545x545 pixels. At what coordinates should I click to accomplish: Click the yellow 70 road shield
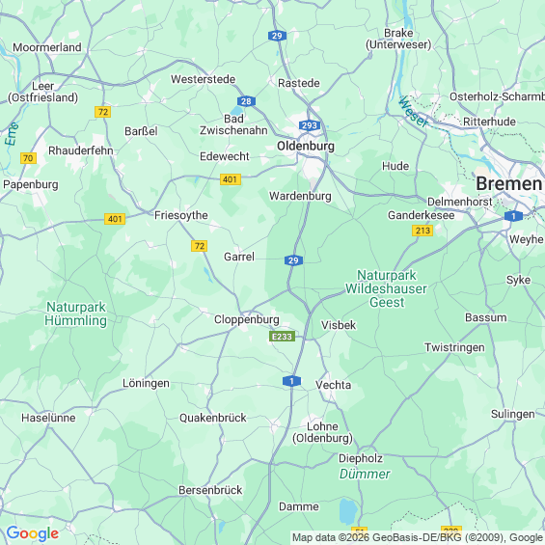(28, 158)
